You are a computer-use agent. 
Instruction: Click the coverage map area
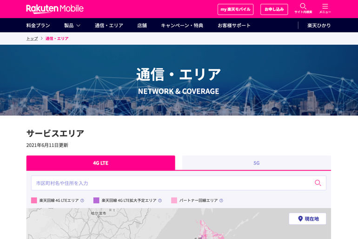(179, 224)
